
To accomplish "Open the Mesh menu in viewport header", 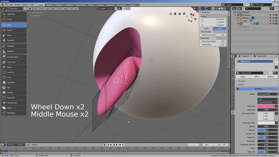I will tap(53, 9).
